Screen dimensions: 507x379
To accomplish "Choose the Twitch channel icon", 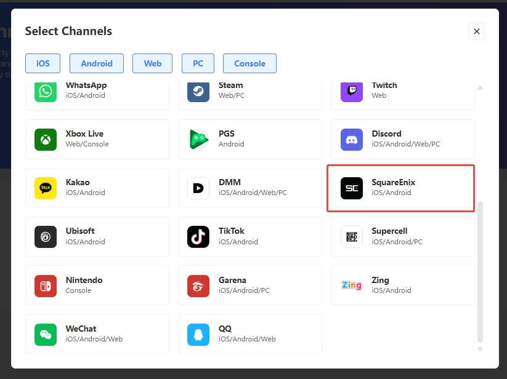I will click(351, 91).
